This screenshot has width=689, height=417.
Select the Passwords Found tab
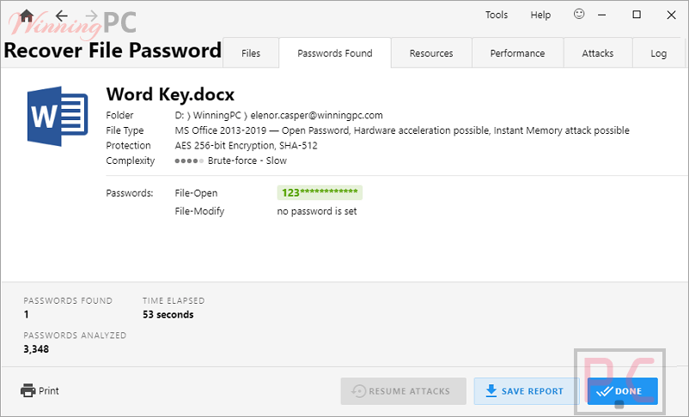tap(335, 53)
